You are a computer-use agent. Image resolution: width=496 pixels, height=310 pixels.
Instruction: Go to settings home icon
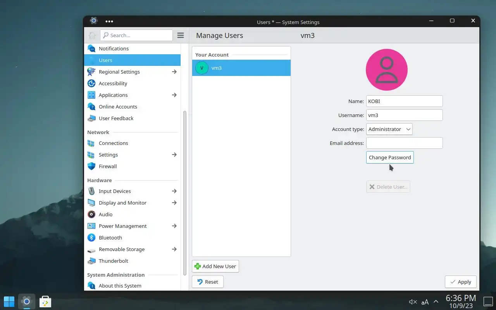click(92, 35)
